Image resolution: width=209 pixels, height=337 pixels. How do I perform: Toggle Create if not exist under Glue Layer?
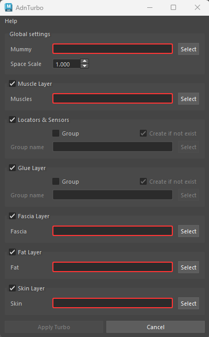click(x=143, y=182)
